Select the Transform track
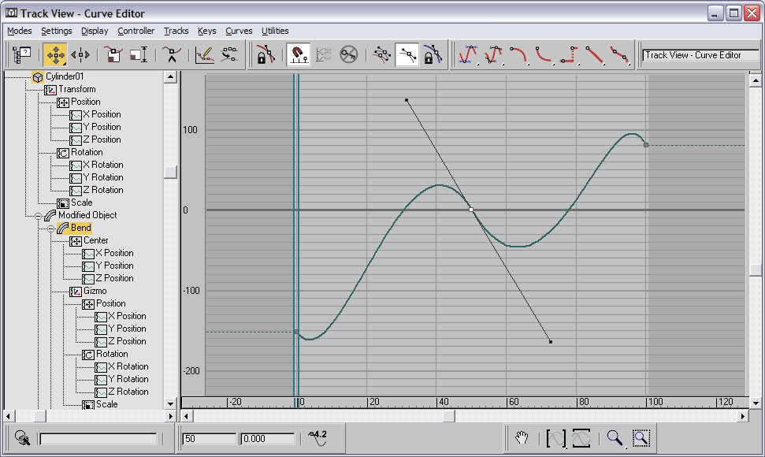The height and width of the screenshot is (457, 765). pyautogui.click(x=77, y=89)
